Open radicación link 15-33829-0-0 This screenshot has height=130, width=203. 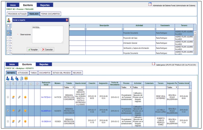pyautogui.click(x=46, y=122)
